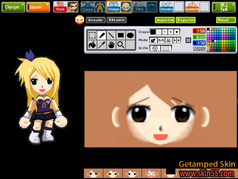Pick the filled rectangle tool
This screenshot has width=238, height=179.
coord(121,35)
